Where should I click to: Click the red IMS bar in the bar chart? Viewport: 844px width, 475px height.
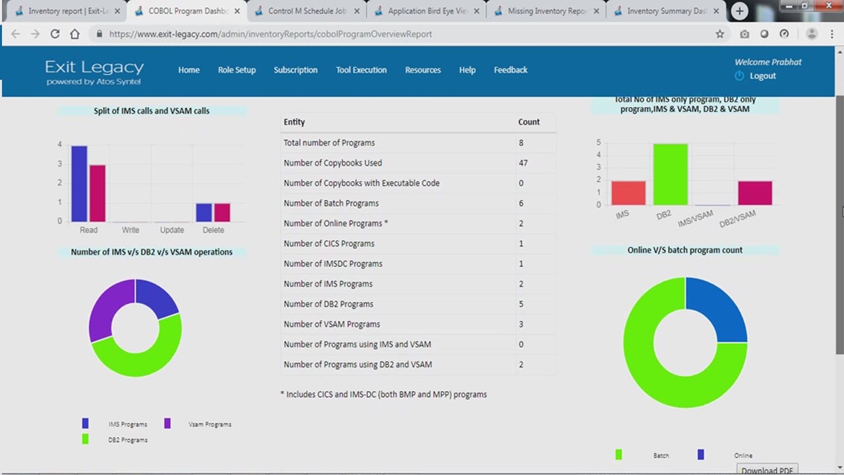click(x=628, y=193)
